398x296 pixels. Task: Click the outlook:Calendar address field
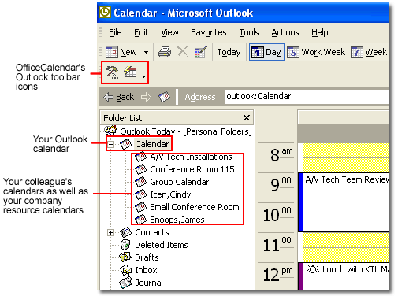click(x=307, y=97)
